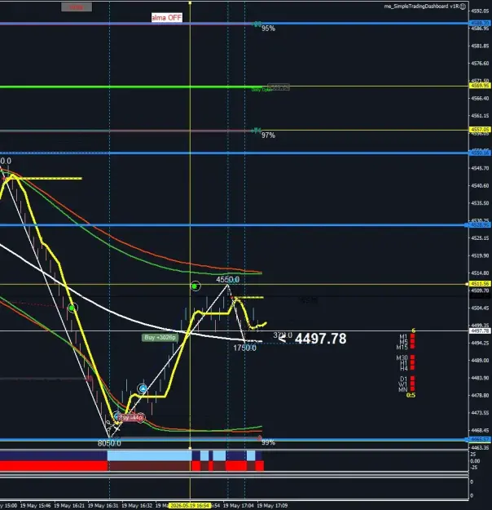Click the W1 timeframe red indicator
Image resolution: width=492 pixels, height=510 pixels.
click(412, 384)
